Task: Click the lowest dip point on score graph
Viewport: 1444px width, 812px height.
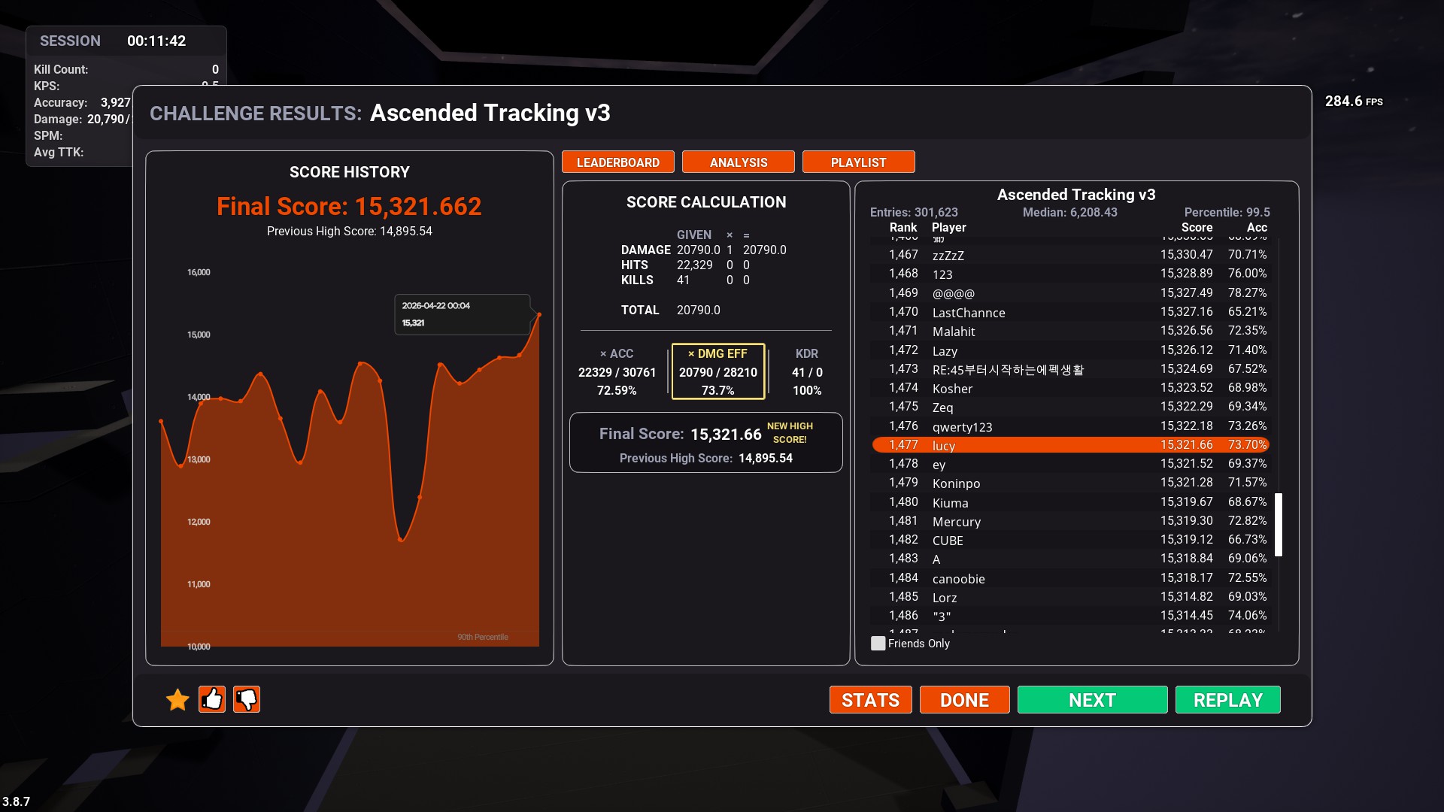Action: [x=401, y=540]
